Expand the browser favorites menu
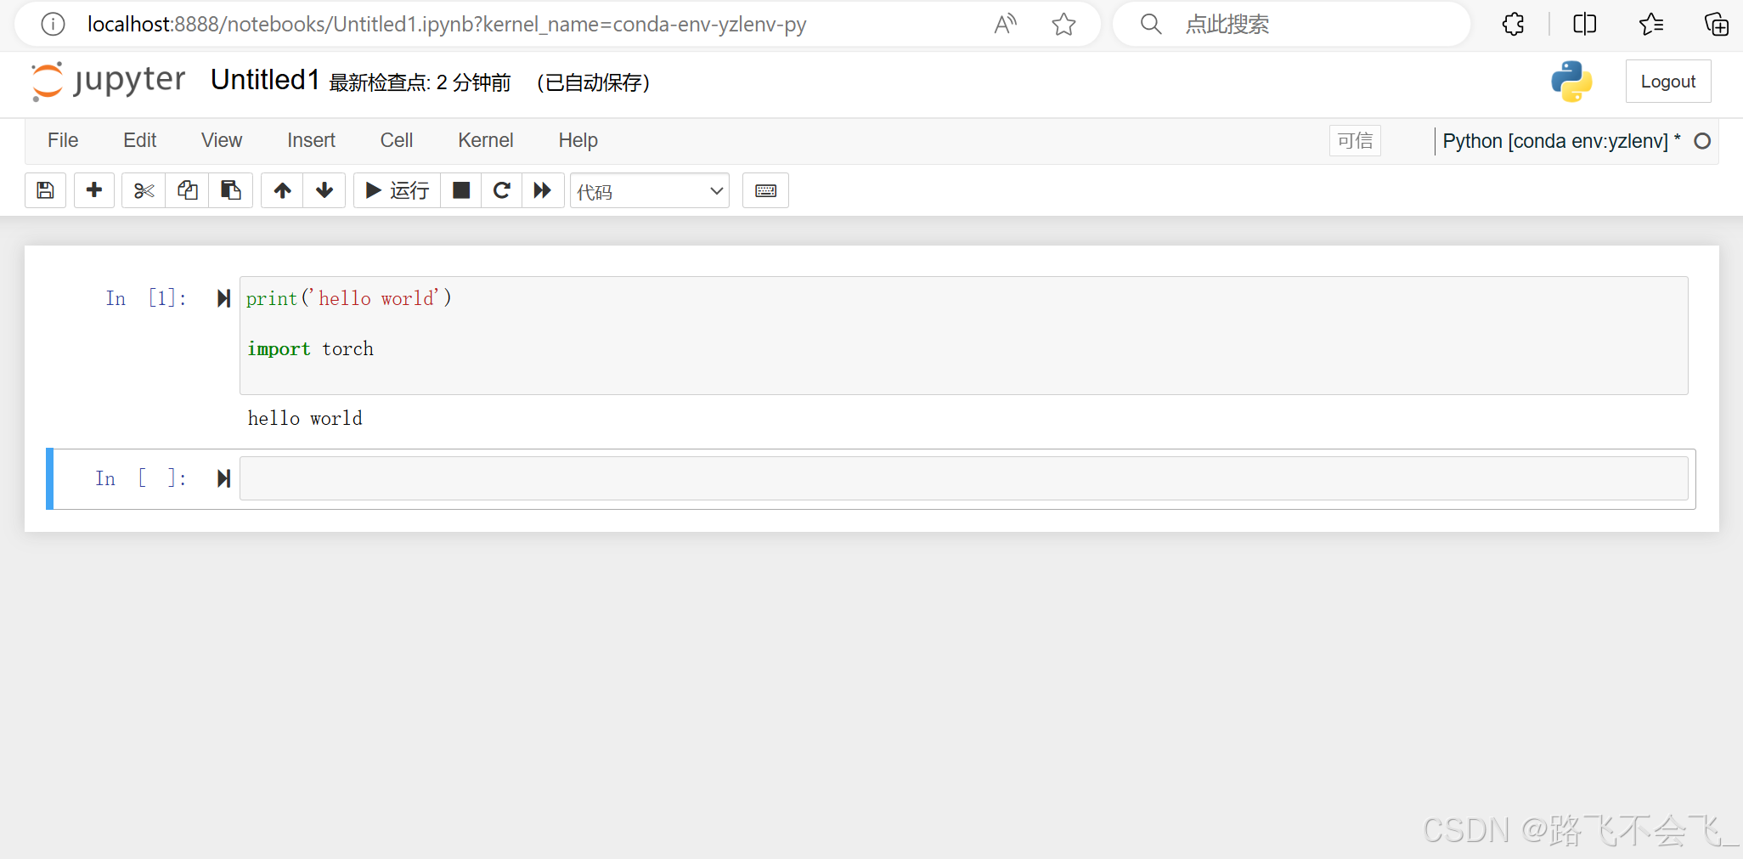This screenshot has width=1743, height=859. (x=1651, y=24)
